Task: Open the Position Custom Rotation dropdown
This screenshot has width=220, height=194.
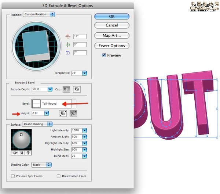Action: [x=39, y=14]
